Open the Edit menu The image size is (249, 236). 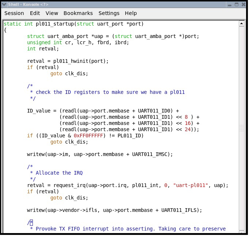click(x=35, y=13)
